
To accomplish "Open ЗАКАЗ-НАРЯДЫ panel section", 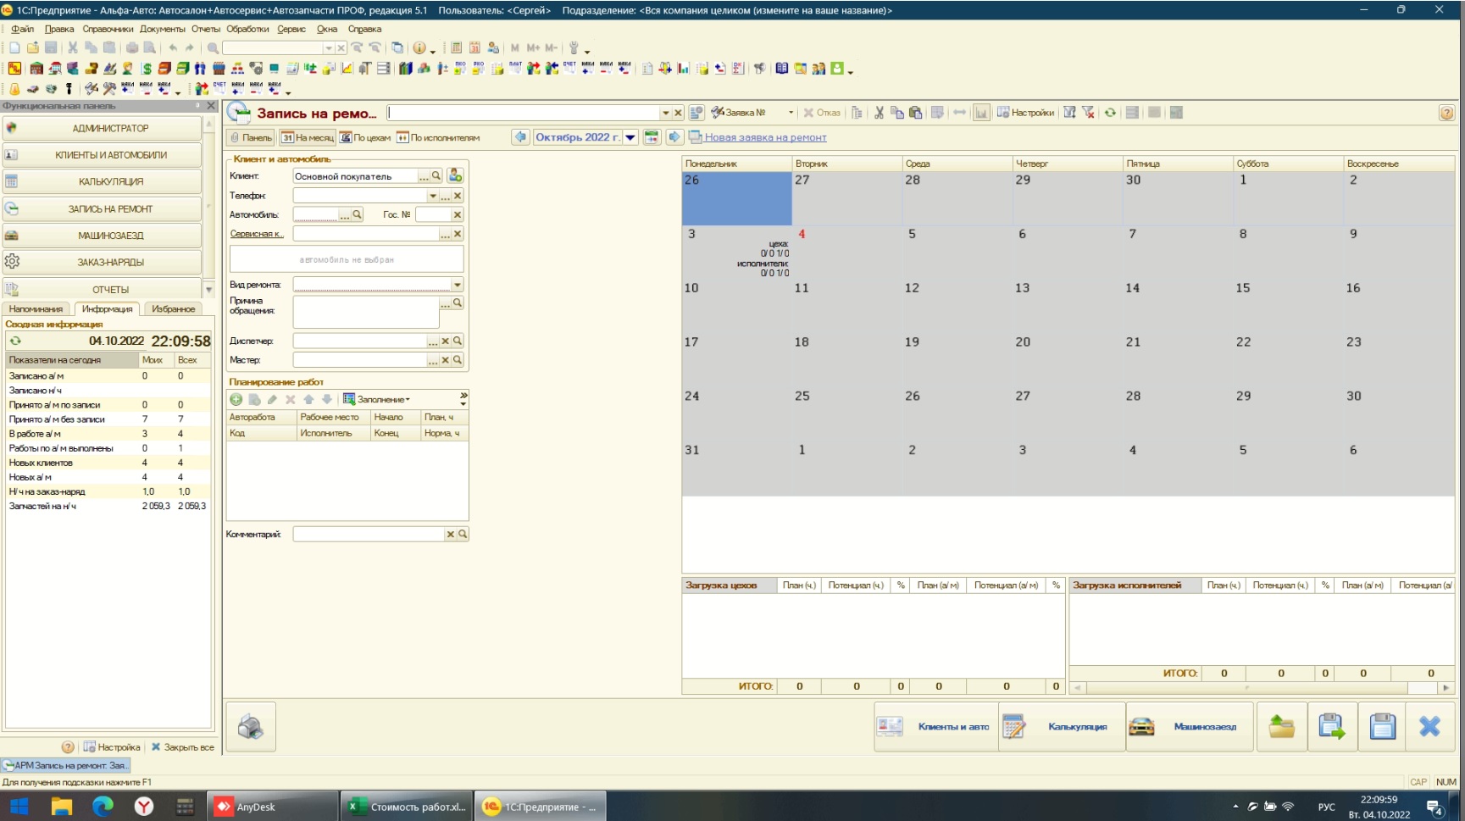I will [x=102, y=262].
